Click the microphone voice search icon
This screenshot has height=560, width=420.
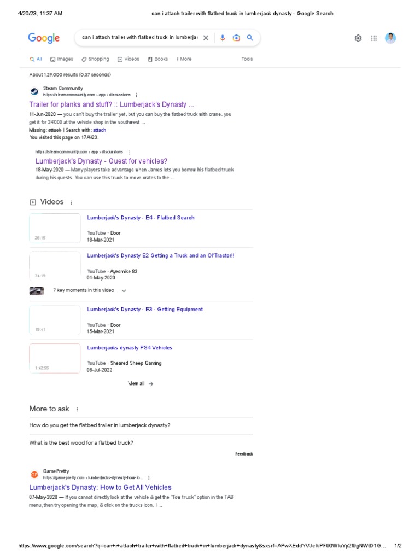[x=223, y=38]
